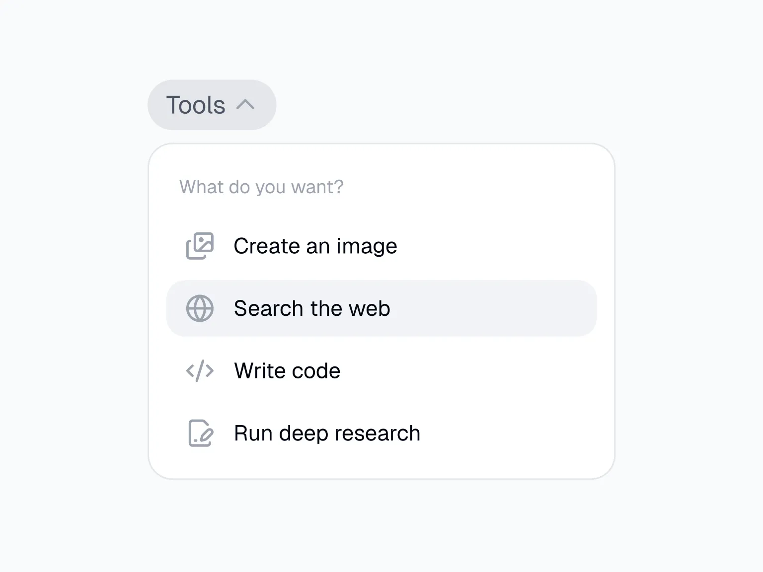Select the </> icon next to Write code

[199, 370]
